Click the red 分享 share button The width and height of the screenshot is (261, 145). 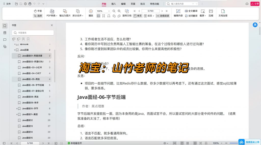[x=255, y=4]
